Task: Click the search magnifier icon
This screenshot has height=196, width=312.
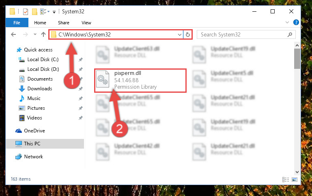Action: point(290,35)
